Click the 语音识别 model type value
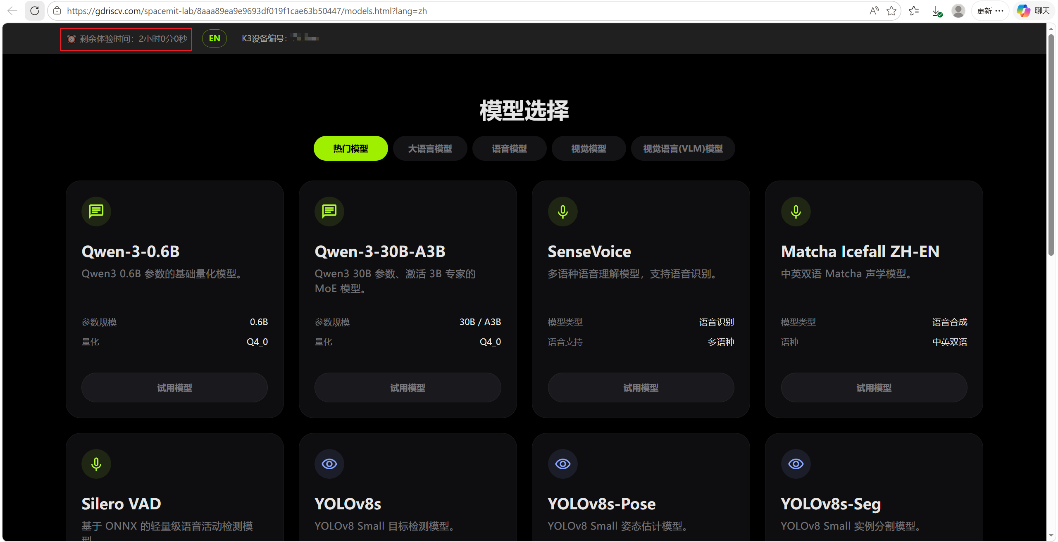The height and width of the screenshot is (542, 1058). pos(717,322)
